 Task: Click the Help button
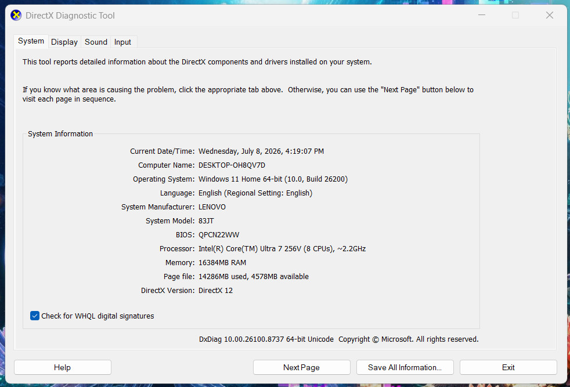(63, 367)
